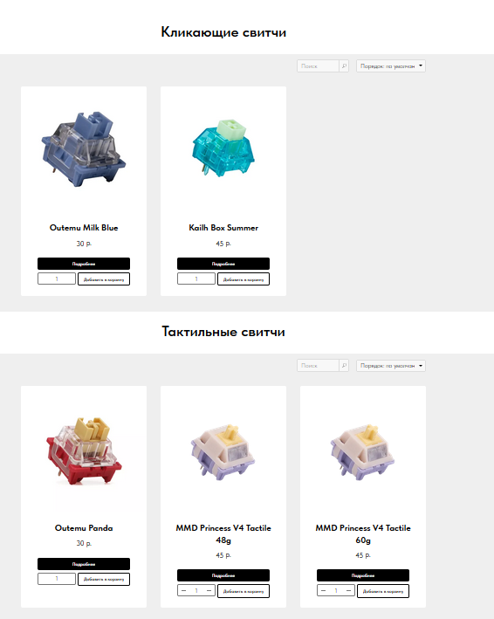Open sort order dropdown in clicky switches section
Screen dimensions: 494x619
pos(391,66)
